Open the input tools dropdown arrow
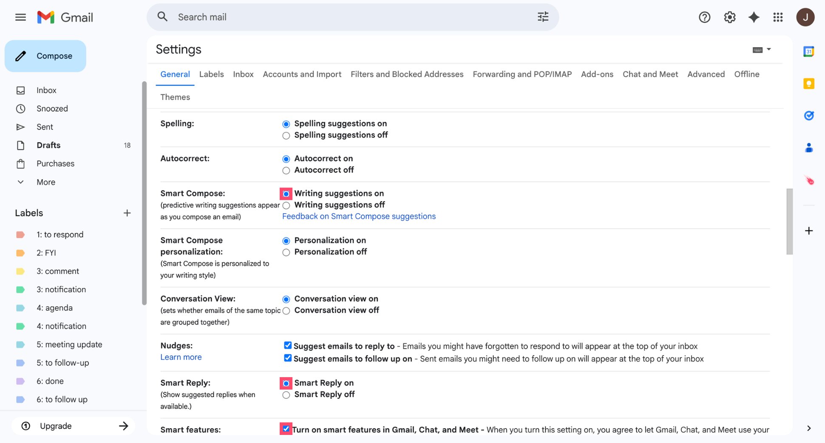Screen dimensions: 825x443 coord(768,50)
